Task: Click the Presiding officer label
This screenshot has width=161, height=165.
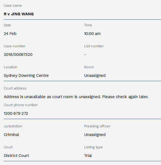Action: [x=97, y=126]
